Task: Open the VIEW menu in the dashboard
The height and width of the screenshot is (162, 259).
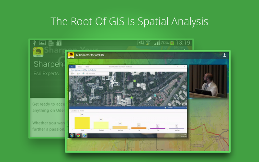Action: tap(87, 67)
